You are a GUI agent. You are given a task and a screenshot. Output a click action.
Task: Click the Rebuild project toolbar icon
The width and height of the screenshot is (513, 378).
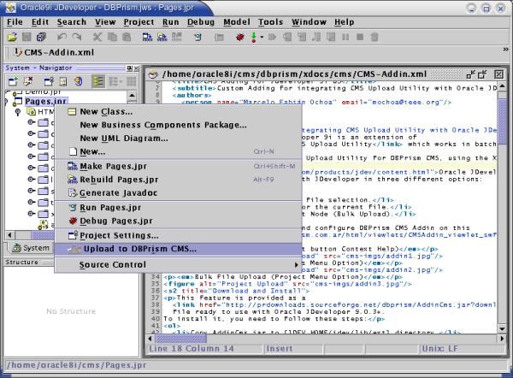[x=162, y=37]
